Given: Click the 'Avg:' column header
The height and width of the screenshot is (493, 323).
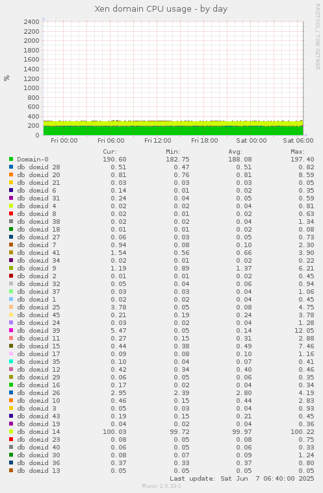Looking at the screenshot, I should [x=236, y=152].
